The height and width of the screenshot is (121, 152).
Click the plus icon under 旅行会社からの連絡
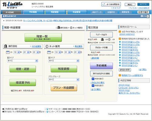[x=93, y=79]
